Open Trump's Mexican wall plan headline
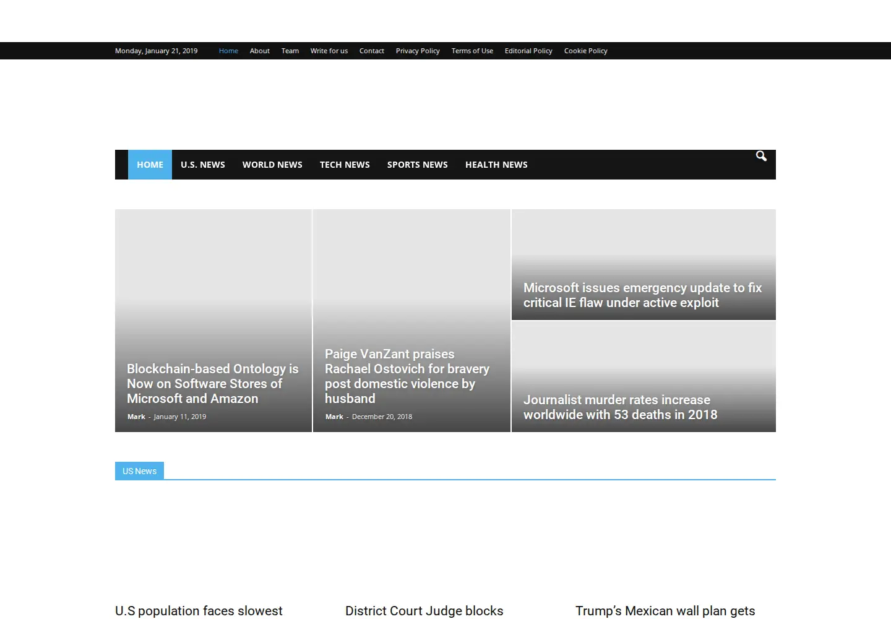The height and width of the screenshot is (619, 891). (x=665, y=611)
